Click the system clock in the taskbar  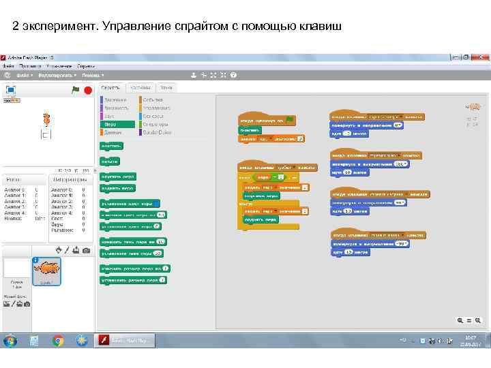tap(471, 341)
